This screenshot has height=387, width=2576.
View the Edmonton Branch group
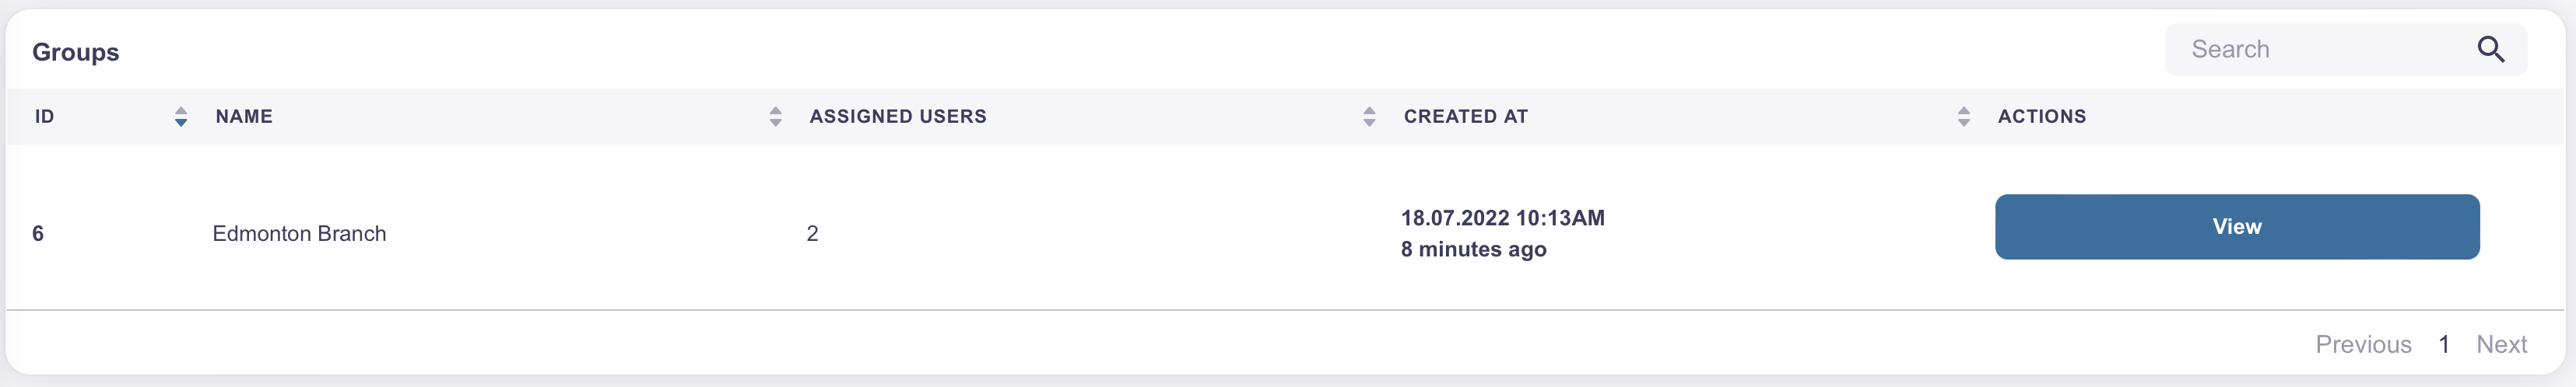click(2236, 226)
